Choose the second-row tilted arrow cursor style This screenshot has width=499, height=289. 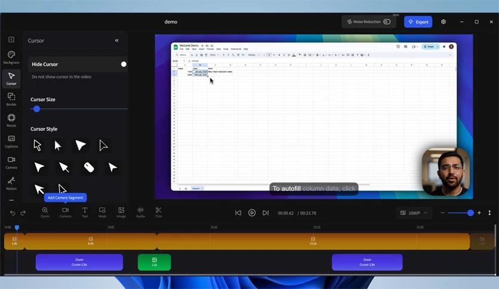[x=64, y=167]
